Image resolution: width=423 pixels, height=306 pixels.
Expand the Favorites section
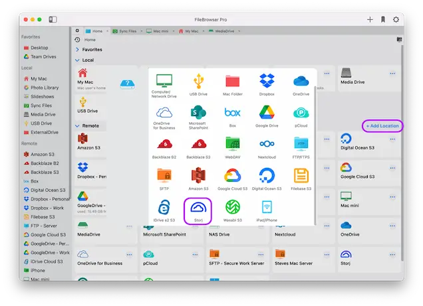pos(78,50)
